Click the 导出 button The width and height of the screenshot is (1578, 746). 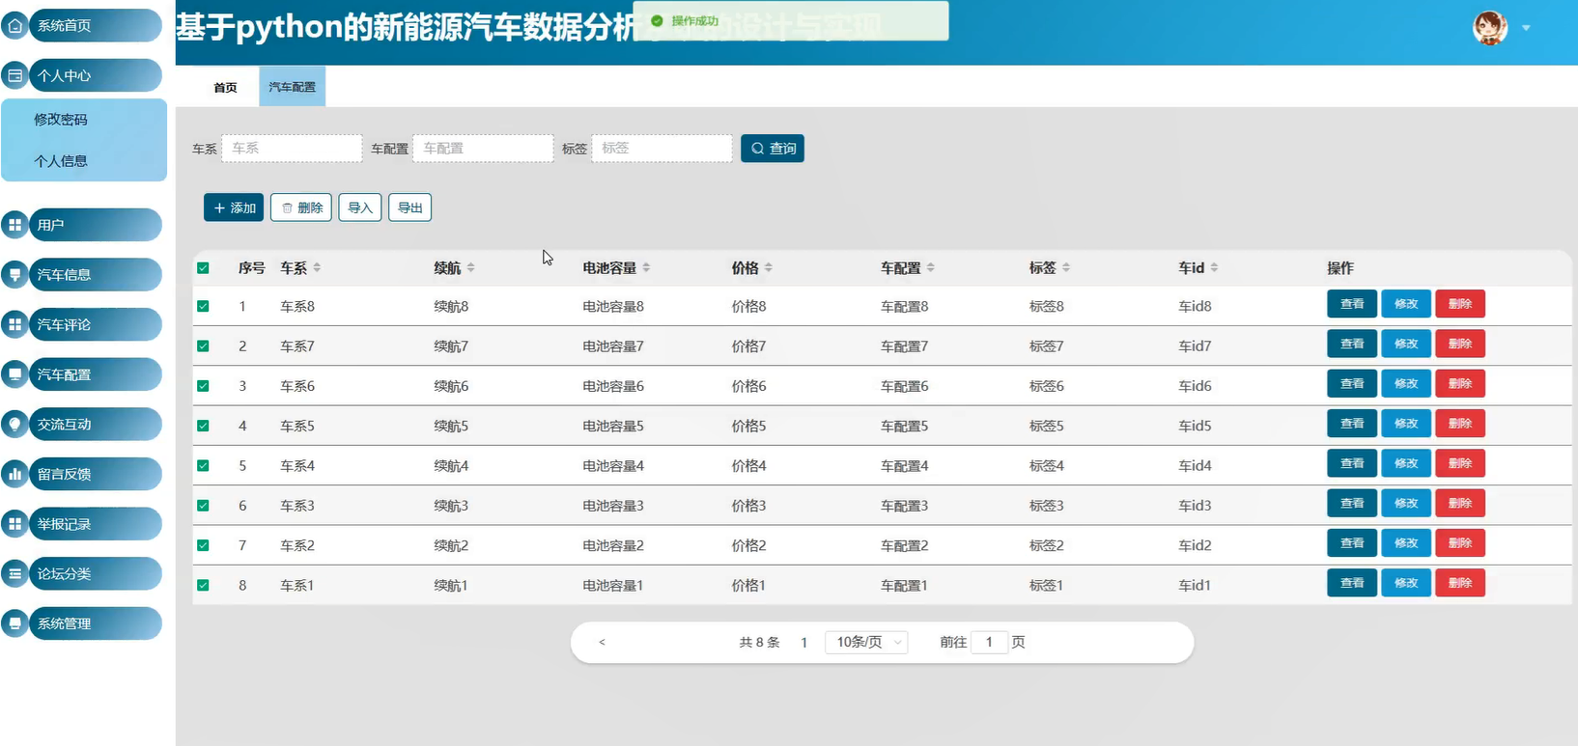tap(409, 207)
